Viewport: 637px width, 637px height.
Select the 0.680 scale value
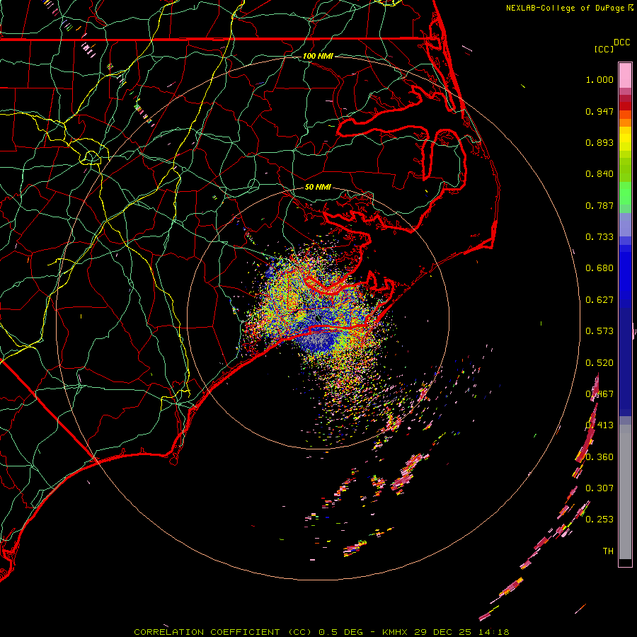tap(599, 268)
